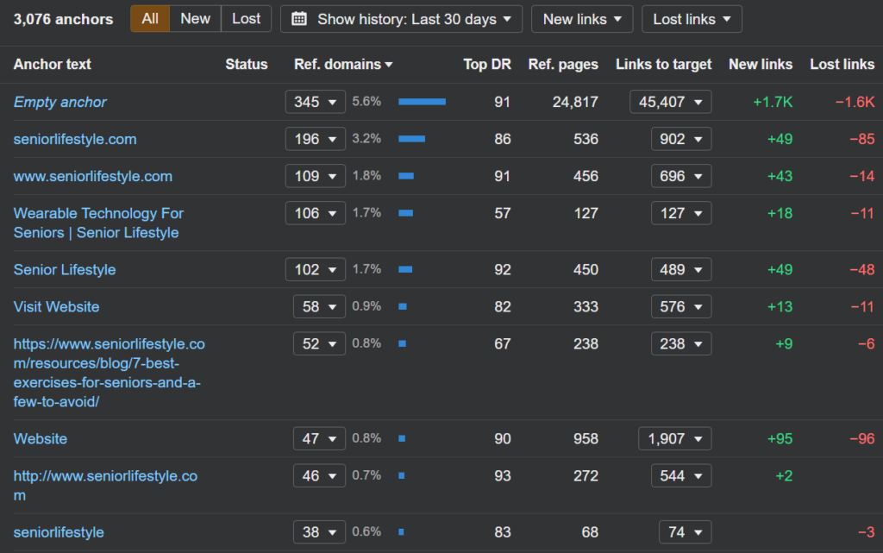Expand the 38 ref. domains dropdown
The image size is (883, 553).
[319, 532]
